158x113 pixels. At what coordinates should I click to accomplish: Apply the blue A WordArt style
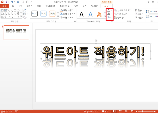[x=90, y=14]
